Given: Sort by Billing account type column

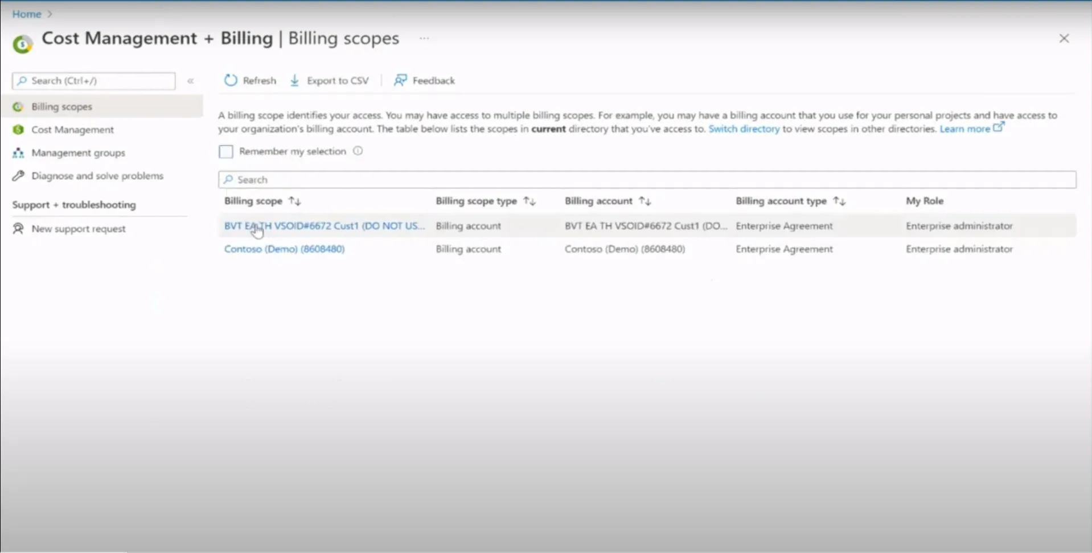Looking at the screenshot, I should coord(790,201).
